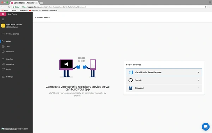Click the Settings sliders icon
The width and height of the screenshot is (212, 133).
click(x=3, y=77)
